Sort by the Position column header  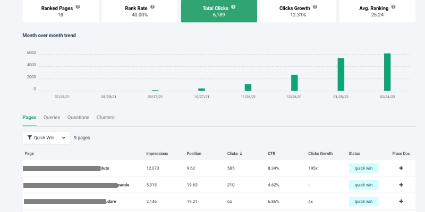pos(194,154)
